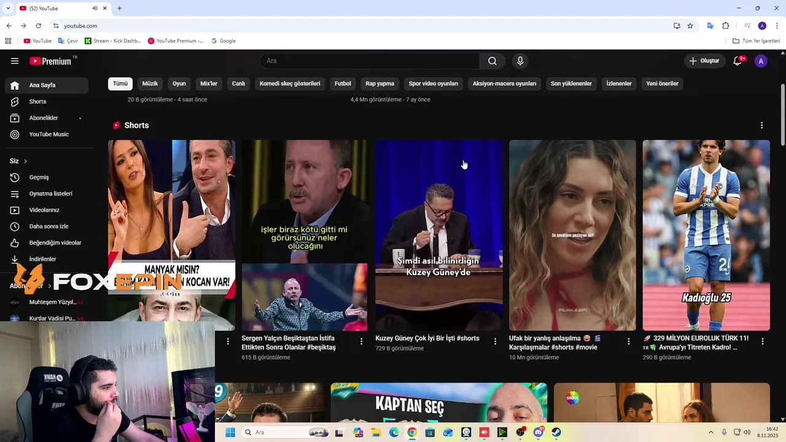Select the Müzik filter chip

[x=150, y=83]
